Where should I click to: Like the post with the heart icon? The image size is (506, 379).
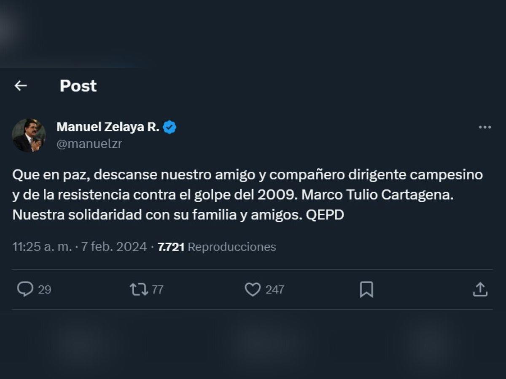tap(253, 289)
